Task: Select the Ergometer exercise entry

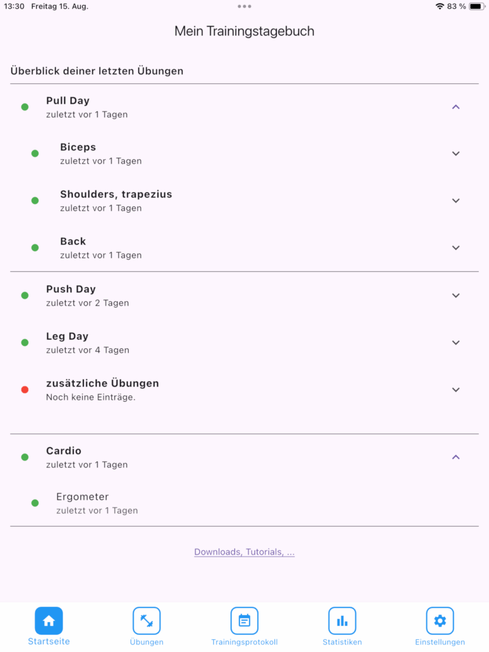Action: 83,502
